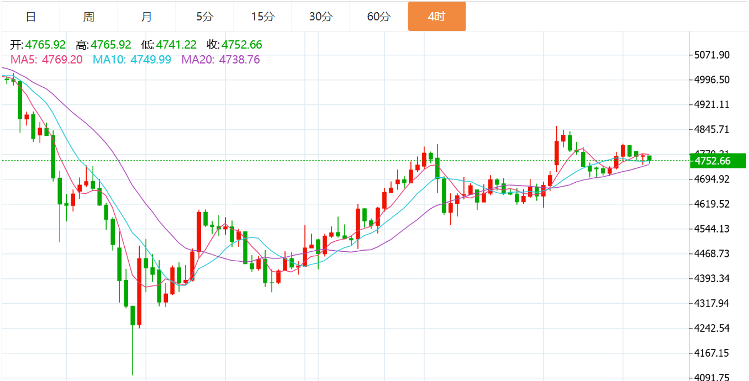This screenshot has width=749, height=381.
Task: Click the 高: 4765.92 high price
Action: tap(104, 45)
